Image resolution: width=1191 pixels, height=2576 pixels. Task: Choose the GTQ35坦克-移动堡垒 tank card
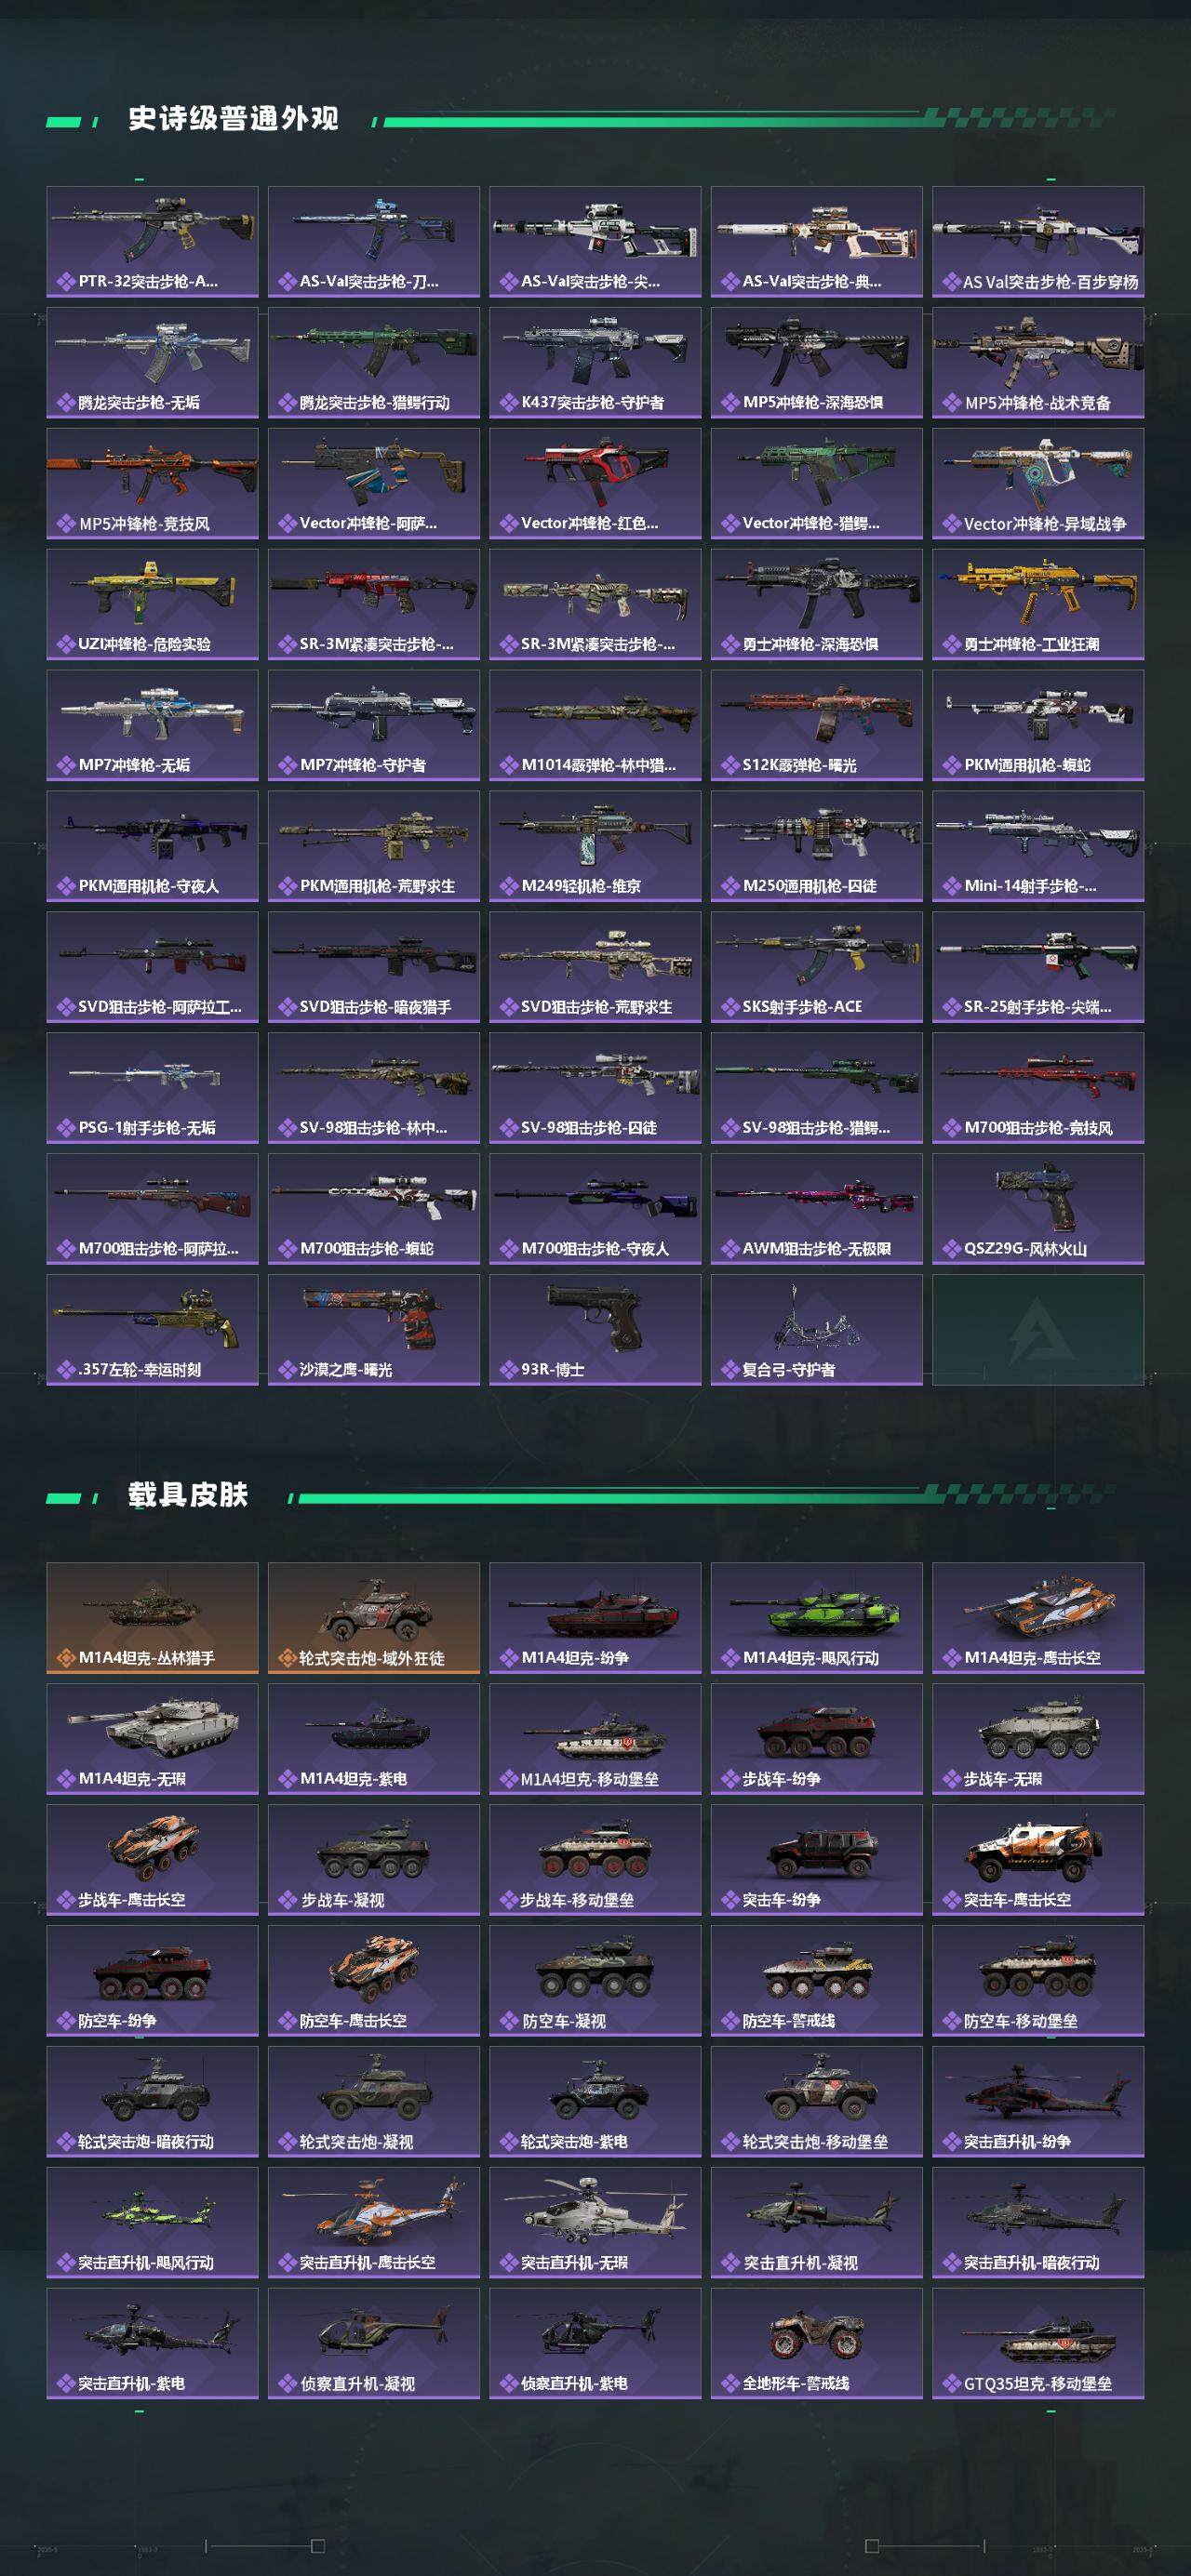[x=1037, y=2344]
